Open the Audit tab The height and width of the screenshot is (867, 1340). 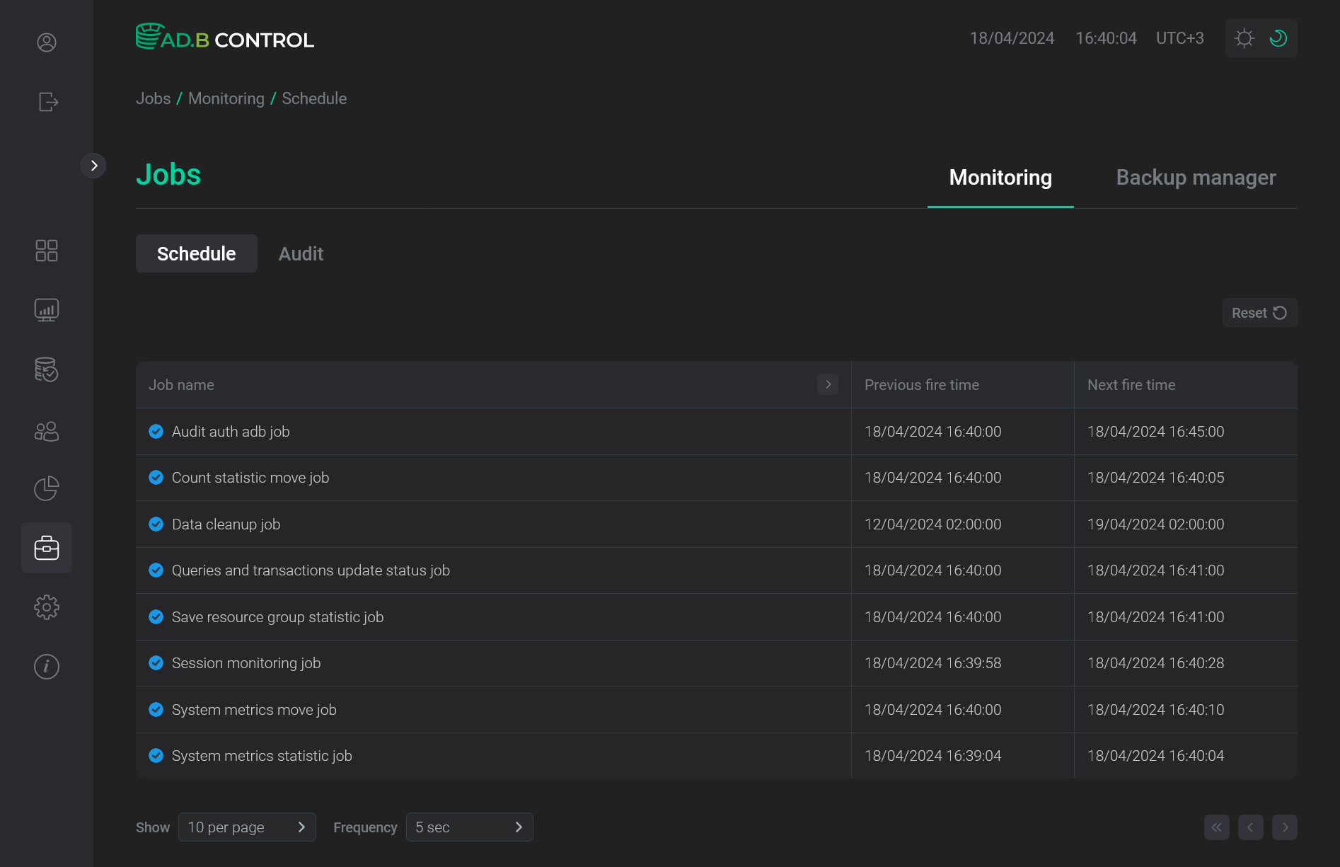pyautogui.click(x=301, y=253)
